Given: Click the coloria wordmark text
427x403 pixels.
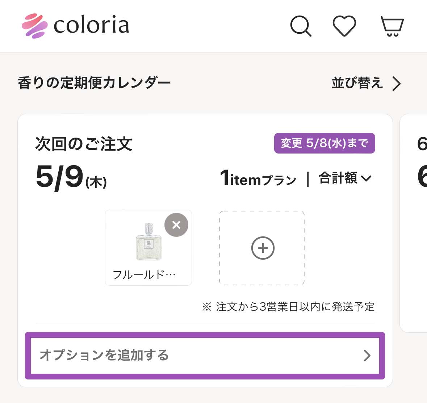Looking at the screenshot, I should (x=91, y=25).
